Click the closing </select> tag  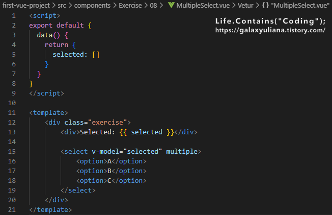coord(78,190)
